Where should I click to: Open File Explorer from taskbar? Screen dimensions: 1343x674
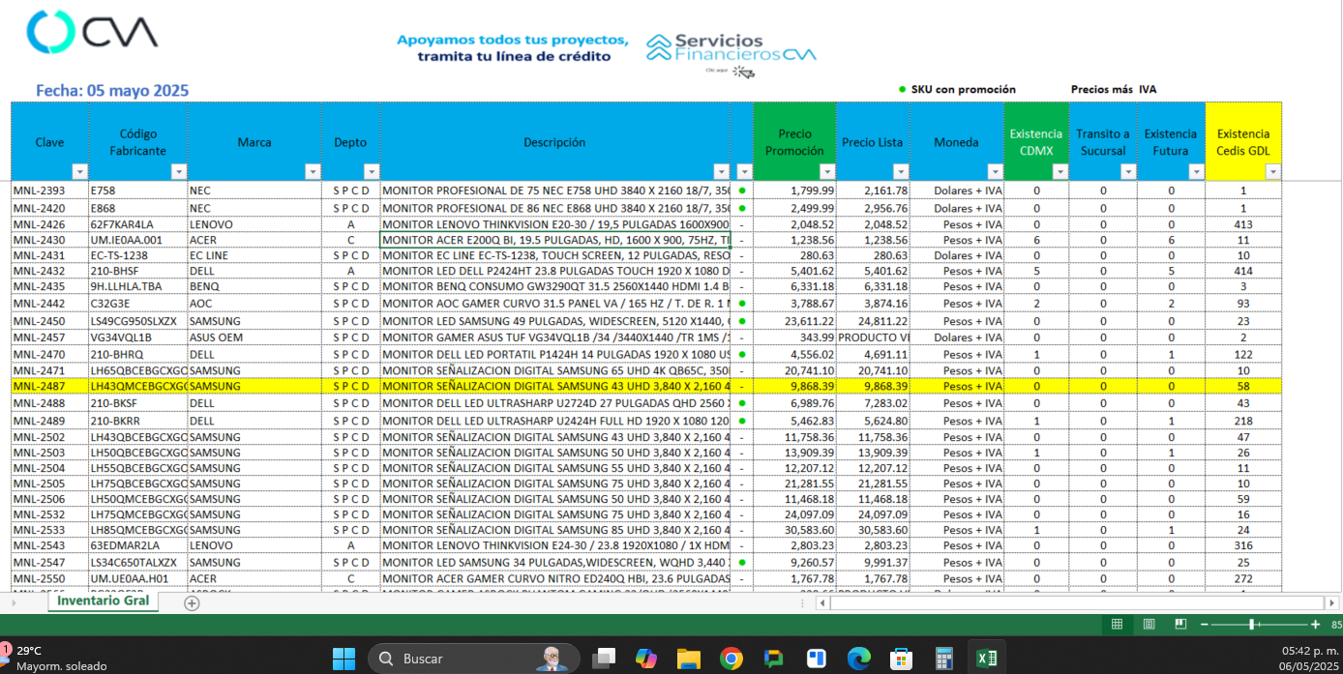[688, 659]
